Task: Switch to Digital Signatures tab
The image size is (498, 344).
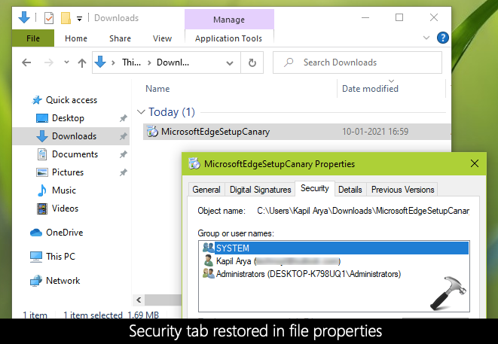Action: [x=260, y=190]
